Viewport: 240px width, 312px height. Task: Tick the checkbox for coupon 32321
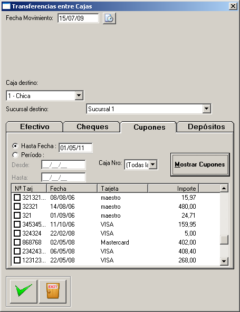click(17, 207)
